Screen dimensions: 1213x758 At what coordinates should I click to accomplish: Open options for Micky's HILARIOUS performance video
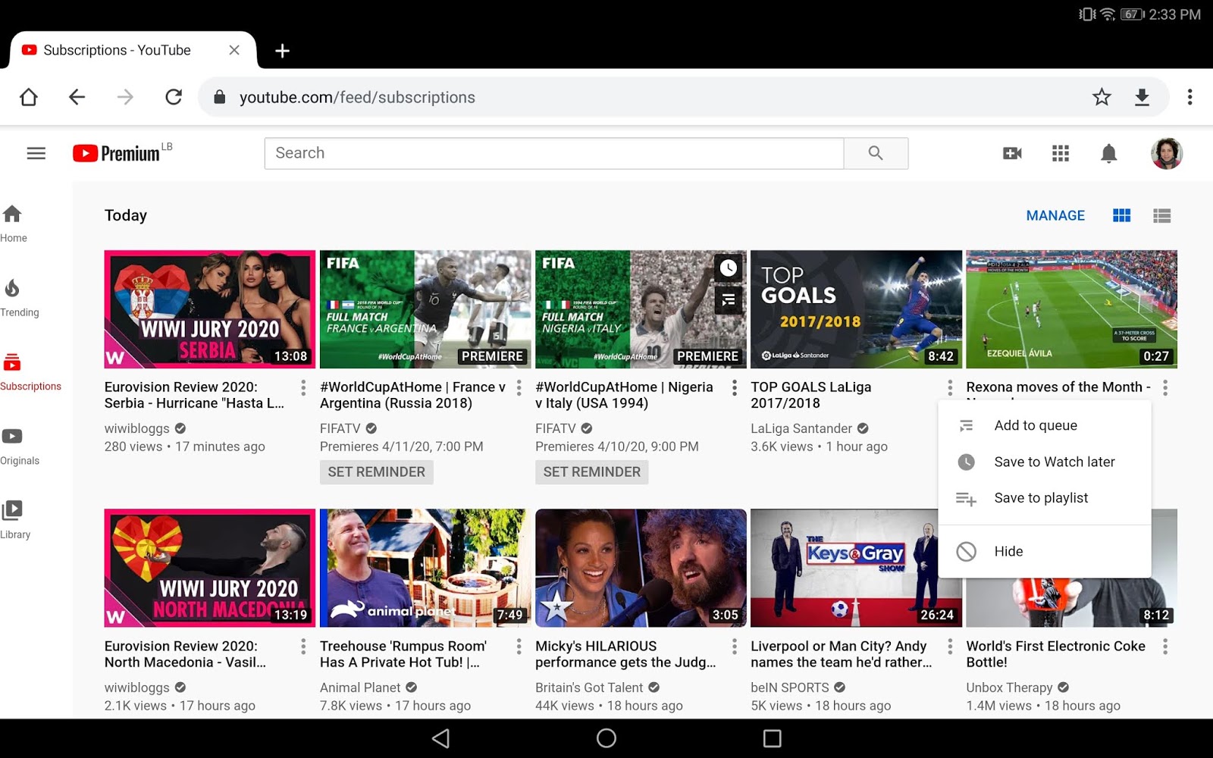[734, 647]
